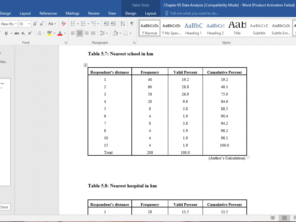This screenshot has width=296, height=222.
Task: Open font size dropdown arrow
Action: click(29, 24)
